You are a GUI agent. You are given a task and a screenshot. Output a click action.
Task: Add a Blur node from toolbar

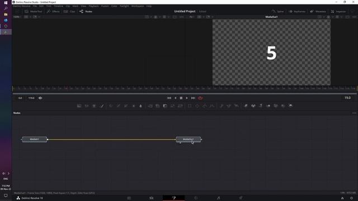coord(140,106)
